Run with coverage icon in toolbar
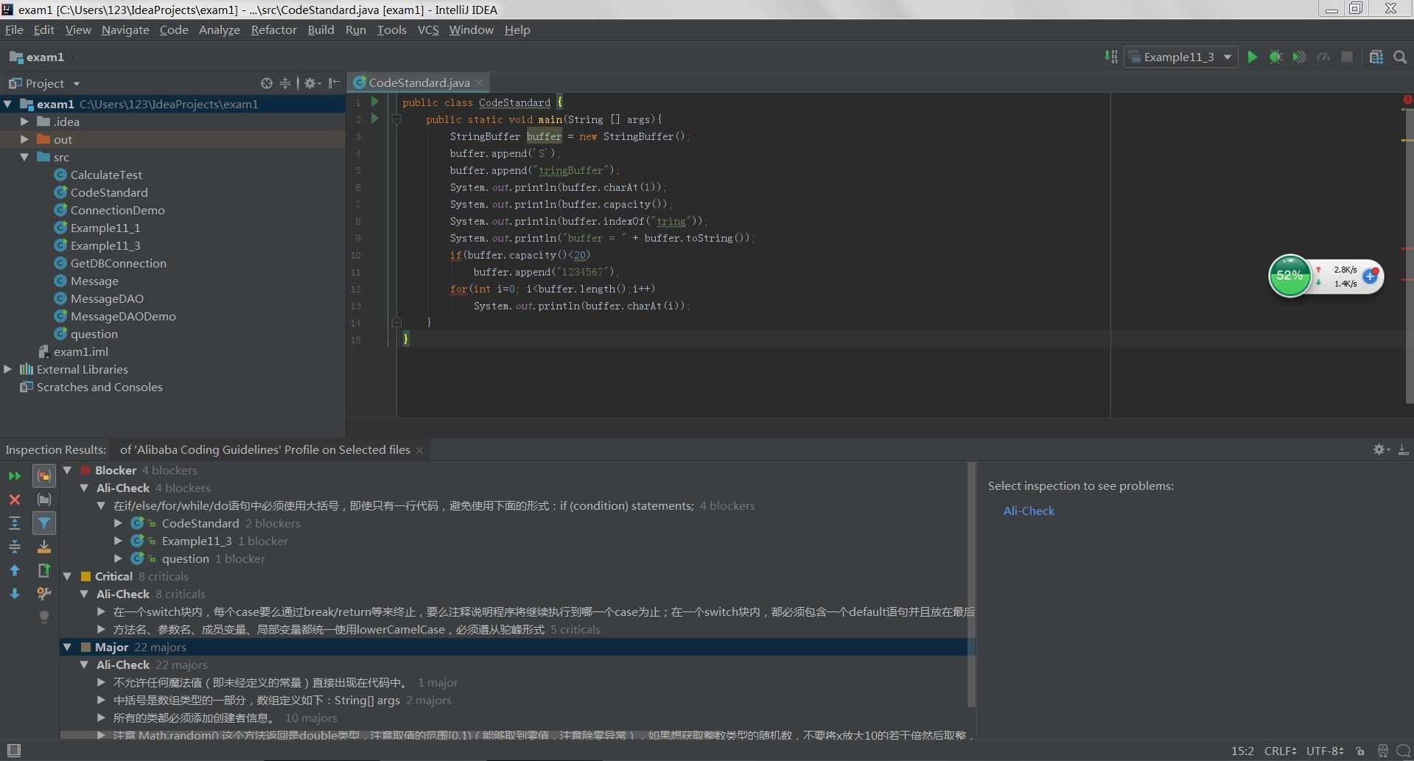The image size is (1414, 761). [1299, 57]
